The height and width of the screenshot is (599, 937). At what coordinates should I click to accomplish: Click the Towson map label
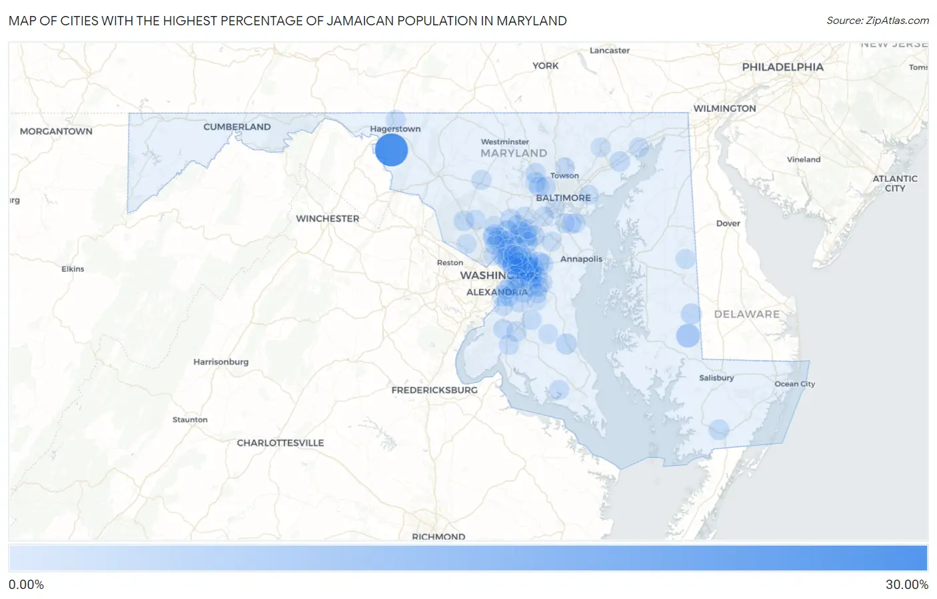tap(564, 176)
